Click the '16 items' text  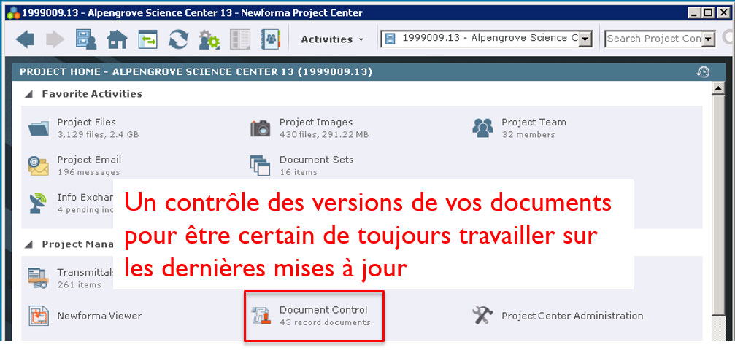299,172
